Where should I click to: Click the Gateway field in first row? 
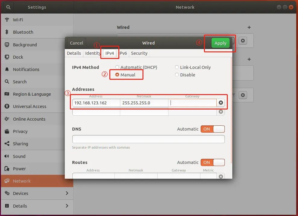(x=192, y=103)
